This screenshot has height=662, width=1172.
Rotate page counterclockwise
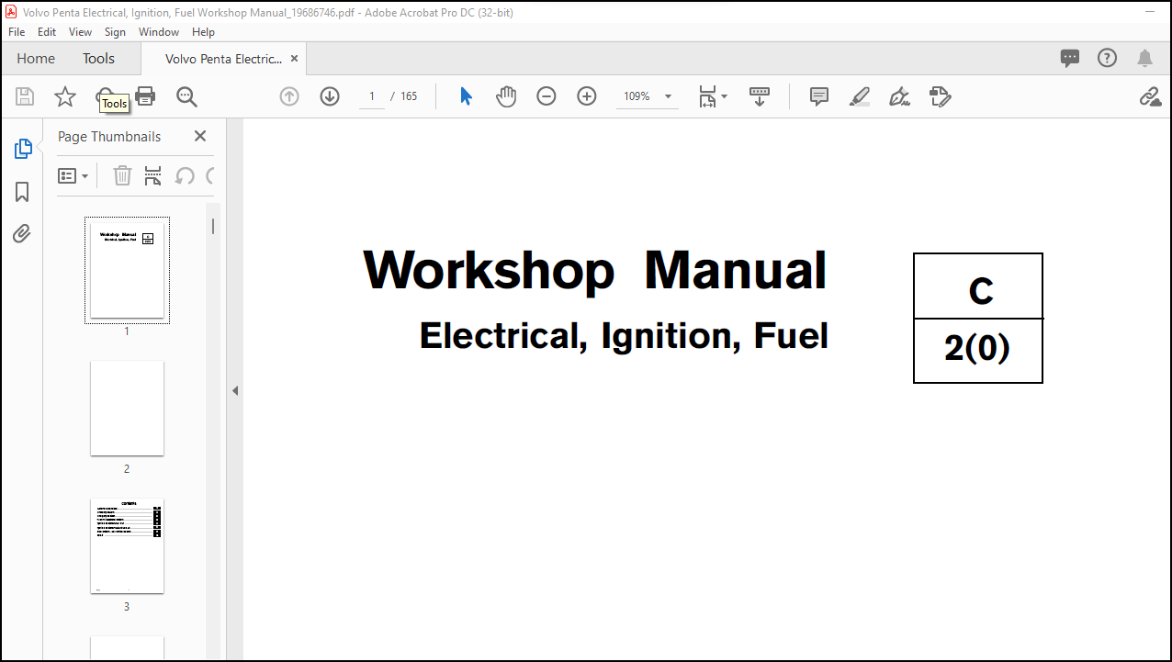(185, 175)
